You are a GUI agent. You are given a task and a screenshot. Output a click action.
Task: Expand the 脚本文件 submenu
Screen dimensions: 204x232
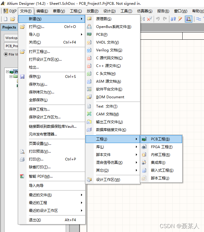pos(113,155)
